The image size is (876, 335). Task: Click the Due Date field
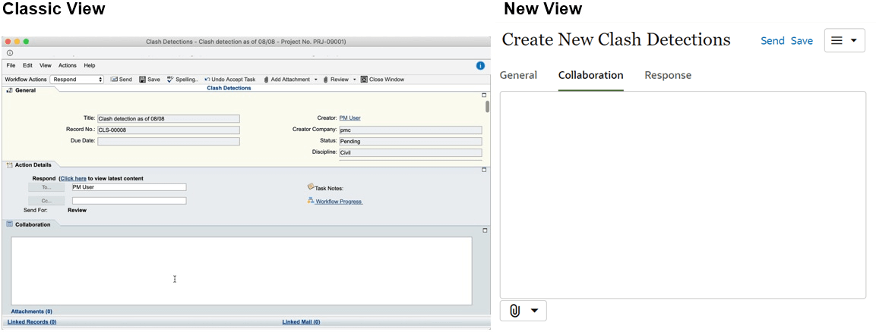tap(168, 142)
